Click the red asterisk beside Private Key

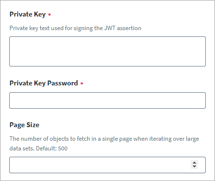click(x=49, y=15)
